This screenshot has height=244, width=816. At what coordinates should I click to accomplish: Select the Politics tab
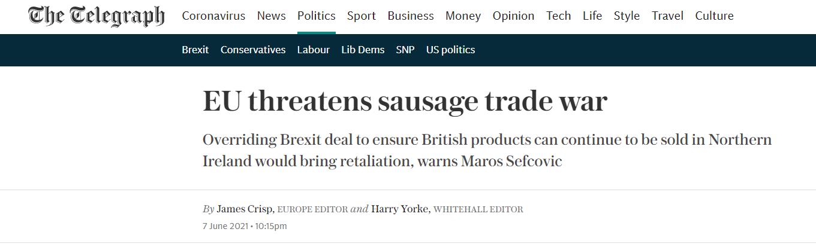click(x=317, y=16)
